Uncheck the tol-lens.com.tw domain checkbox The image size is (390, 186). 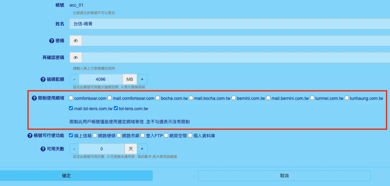tap(116, 108)
